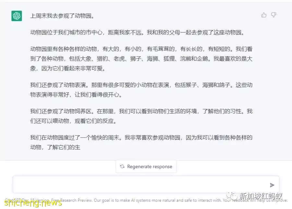Click the paragraph starting 我们在动物园度过了
This screenshot has height=209, width=292.
(141, 142)
